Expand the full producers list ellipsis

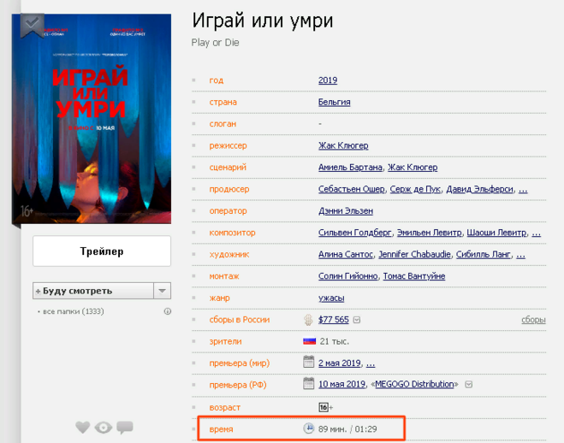tap(523, 189)
